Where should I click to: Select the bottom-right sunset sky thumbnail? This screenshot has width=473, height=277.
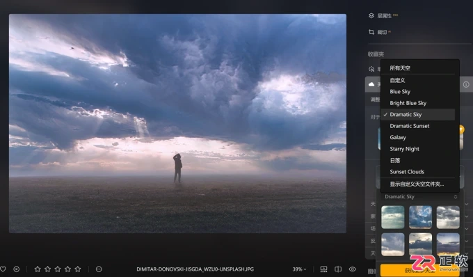(x=448, y=244)
